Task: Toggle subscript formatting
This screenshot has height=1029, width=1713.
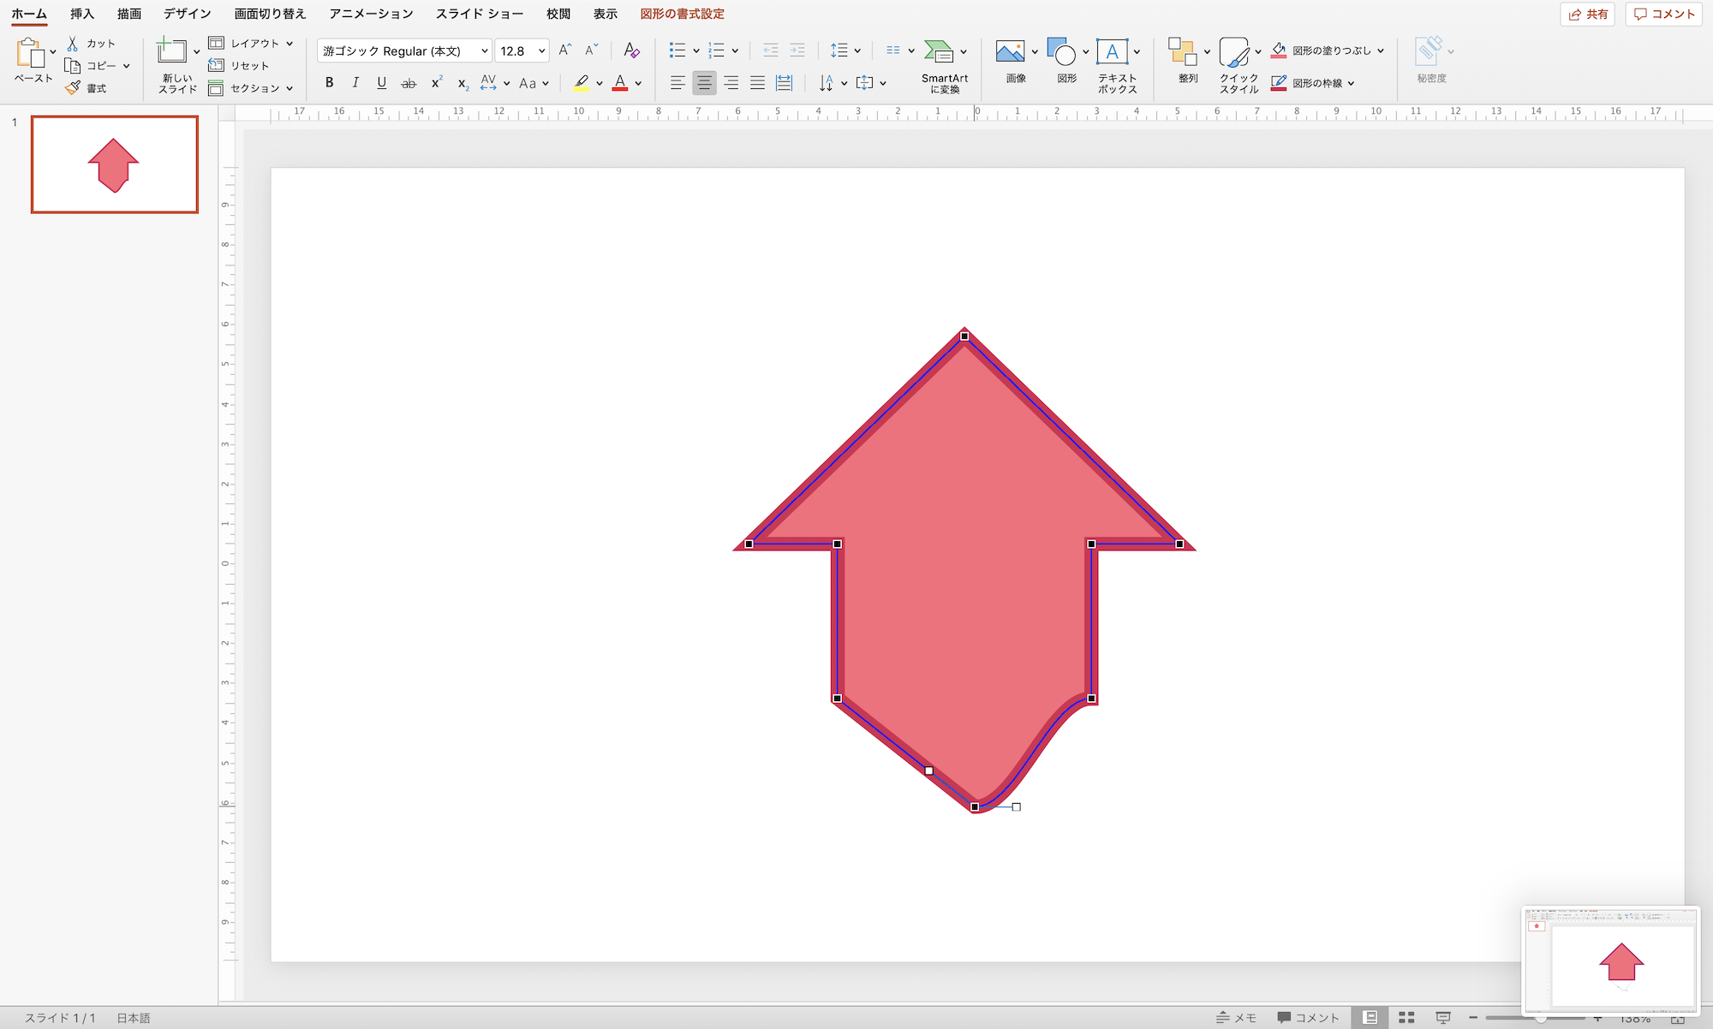Action: point(463,83)
